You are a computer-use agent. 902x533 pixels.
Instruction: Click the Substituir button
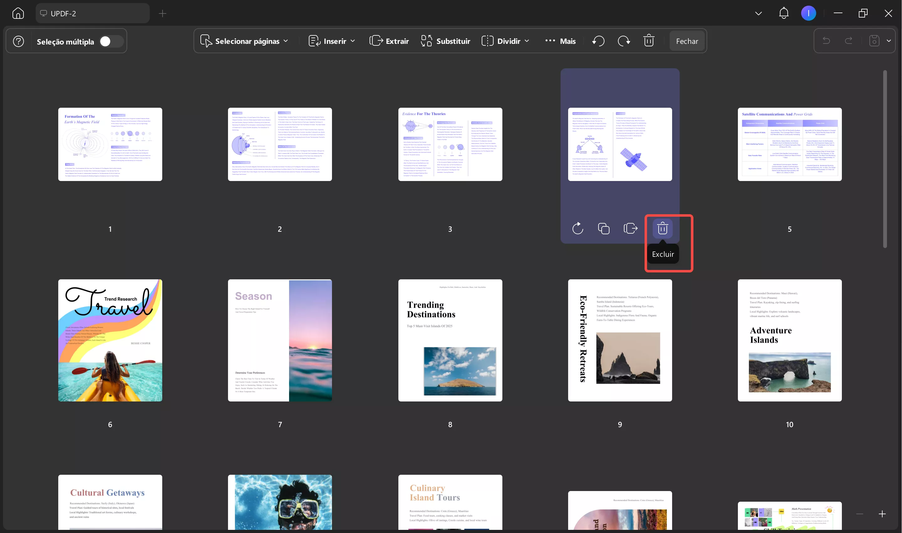click(445, 41)
